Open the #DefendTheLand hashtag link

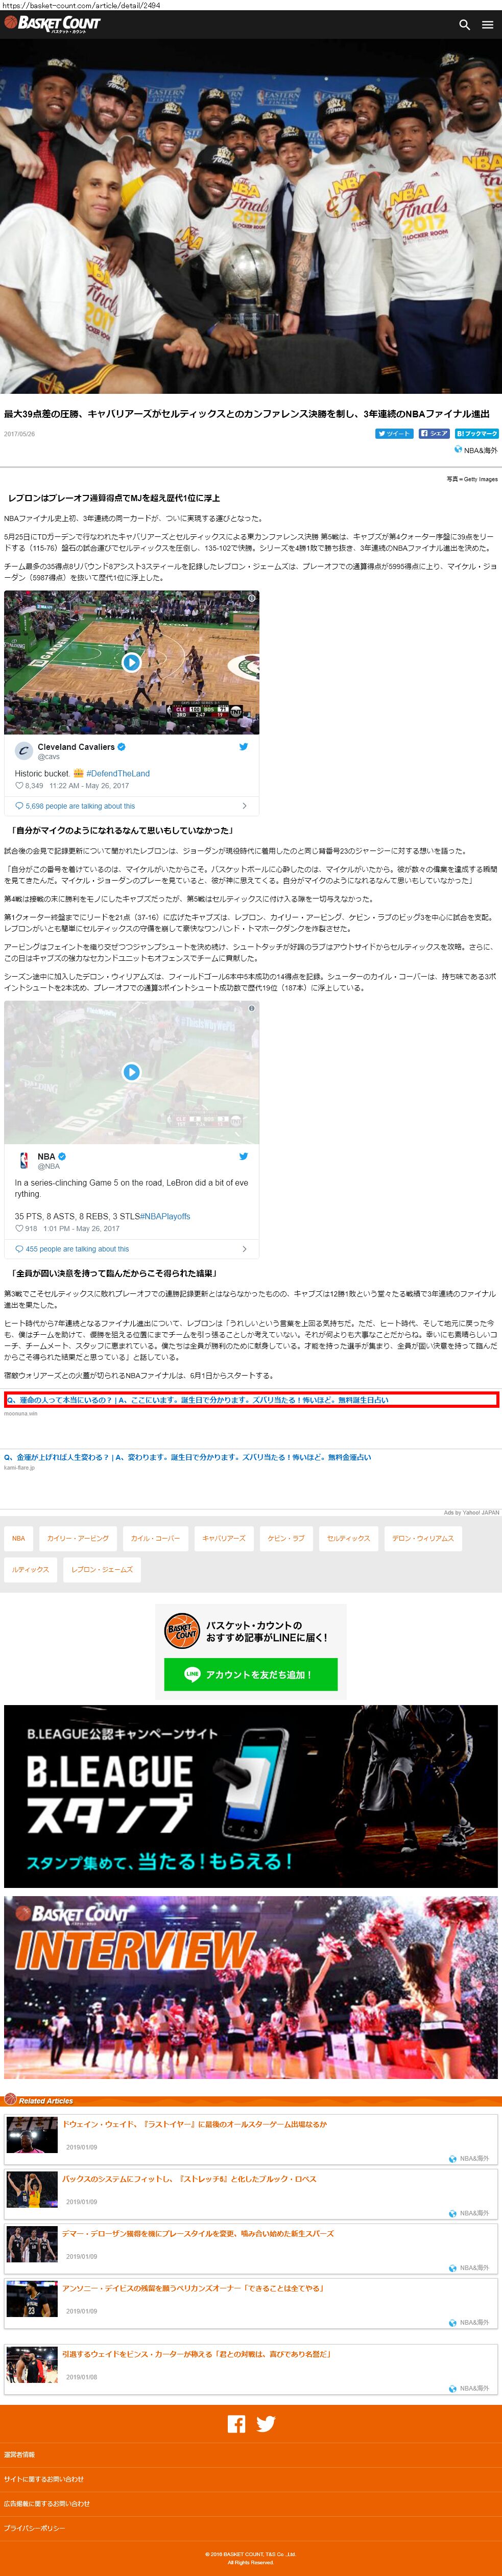click(x=118, y=773)
